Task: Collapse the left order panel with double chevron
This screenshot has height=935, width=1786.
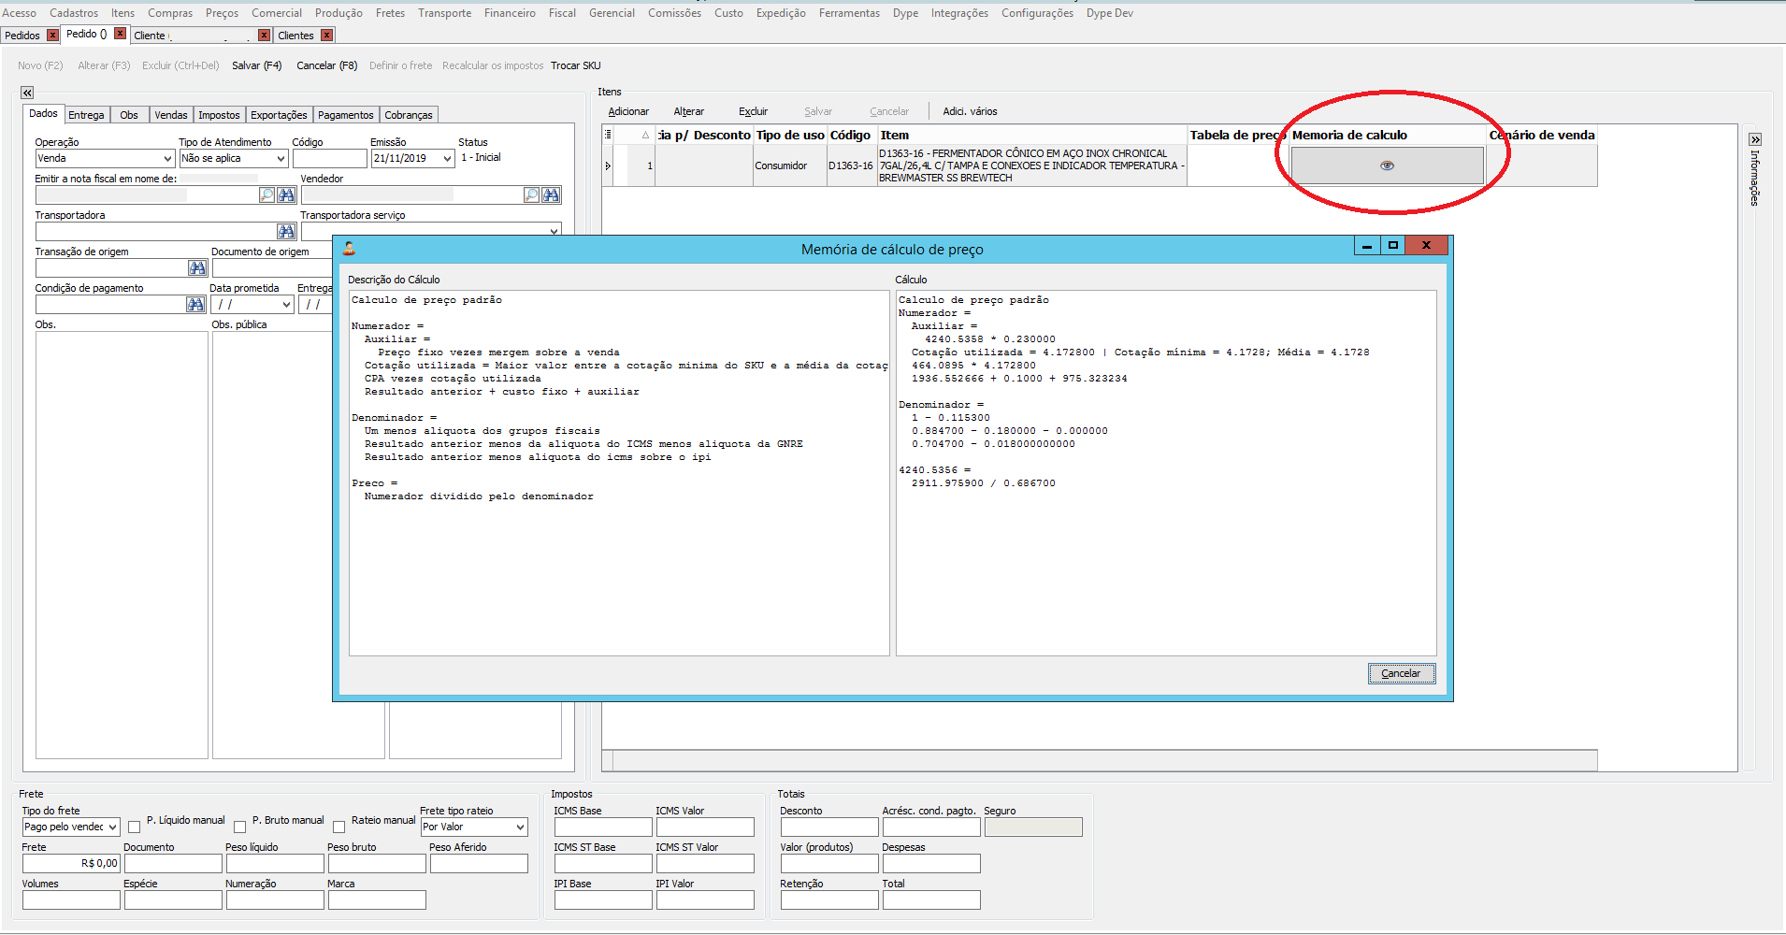Action: point(27,93)
